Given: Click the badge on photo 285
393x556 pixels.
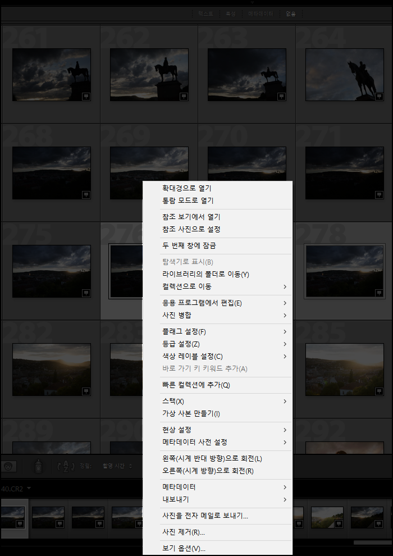Looking at the screenshot, I should [379, 391].
